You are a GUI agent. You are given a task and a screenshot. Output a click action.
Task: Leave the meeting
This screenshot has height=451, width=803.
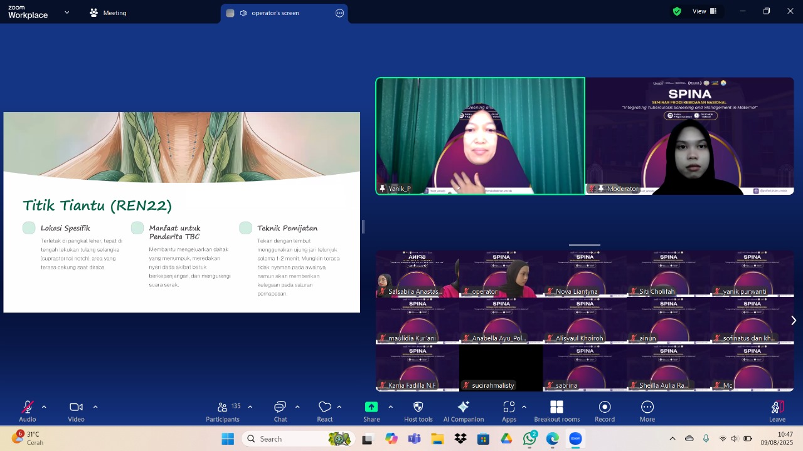pyautogui.click(x=777, y=412)
